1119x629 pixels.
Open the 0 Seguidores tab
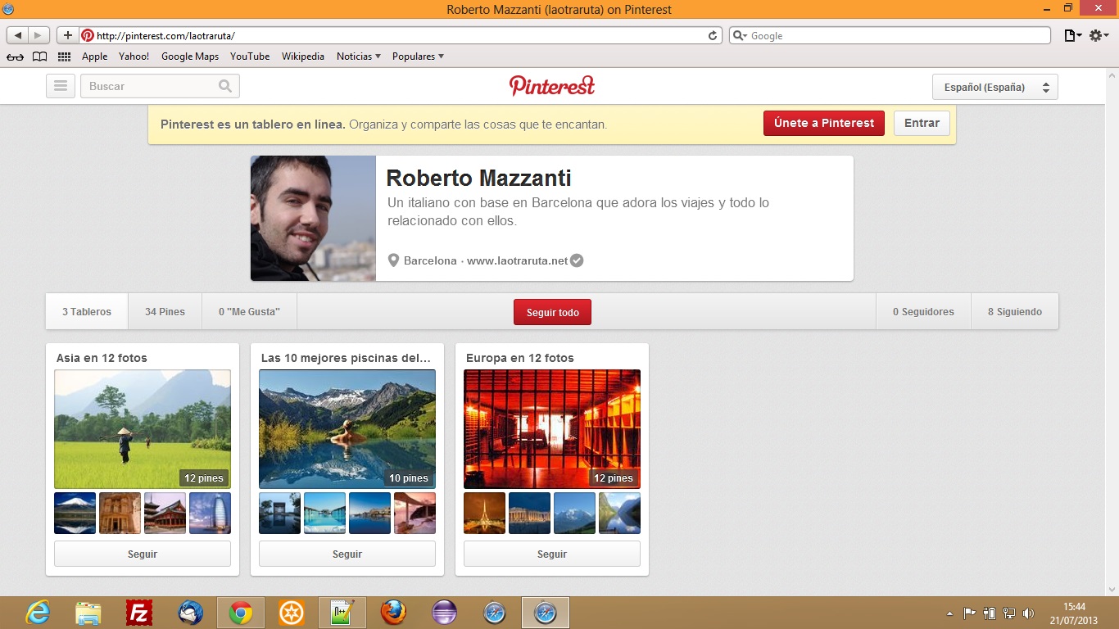click(x=923, y=312)
